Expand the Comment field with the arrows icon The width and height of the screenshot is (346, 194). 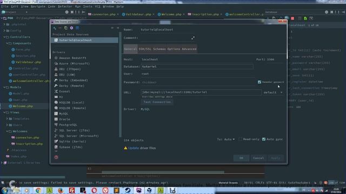coord(193,38)
